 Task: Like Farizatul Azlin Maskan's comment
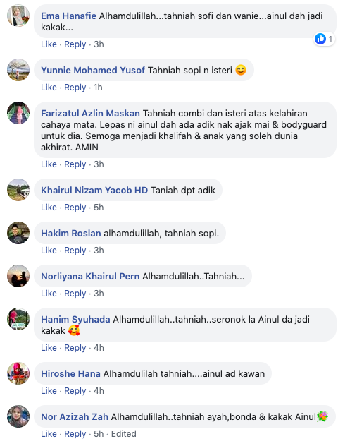[49, 164]
